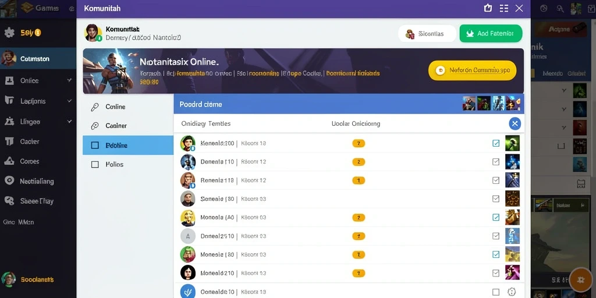
Task: Expand the Llingee sidebar chevron
Action: pos(69,121)
